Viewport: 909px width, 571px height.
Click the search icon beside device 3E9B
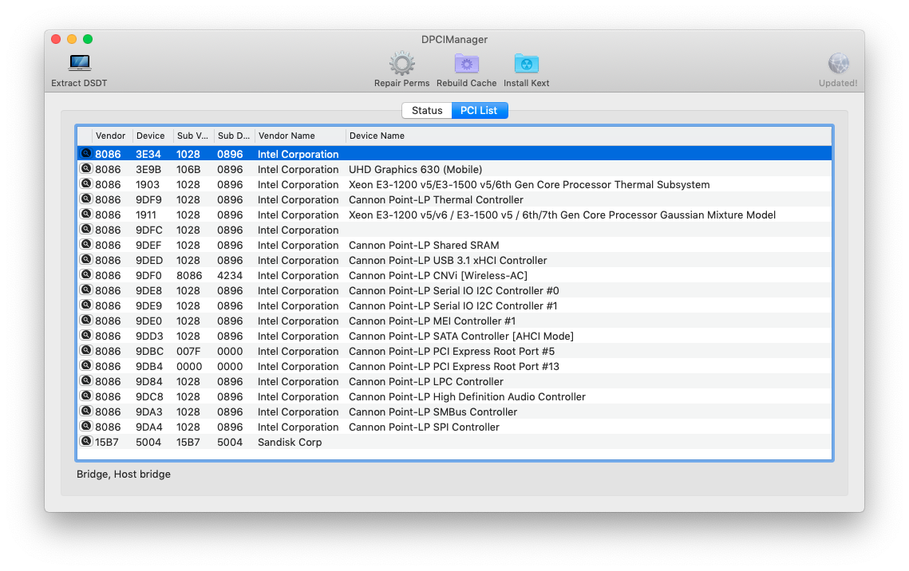click(x=86, y=168)
